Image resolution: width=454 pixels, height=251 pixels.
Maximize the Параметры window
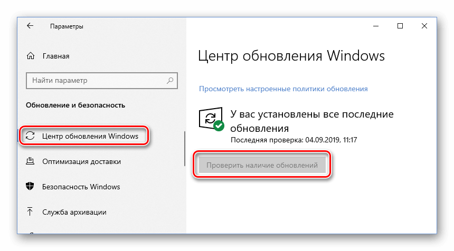pos(400,26)
